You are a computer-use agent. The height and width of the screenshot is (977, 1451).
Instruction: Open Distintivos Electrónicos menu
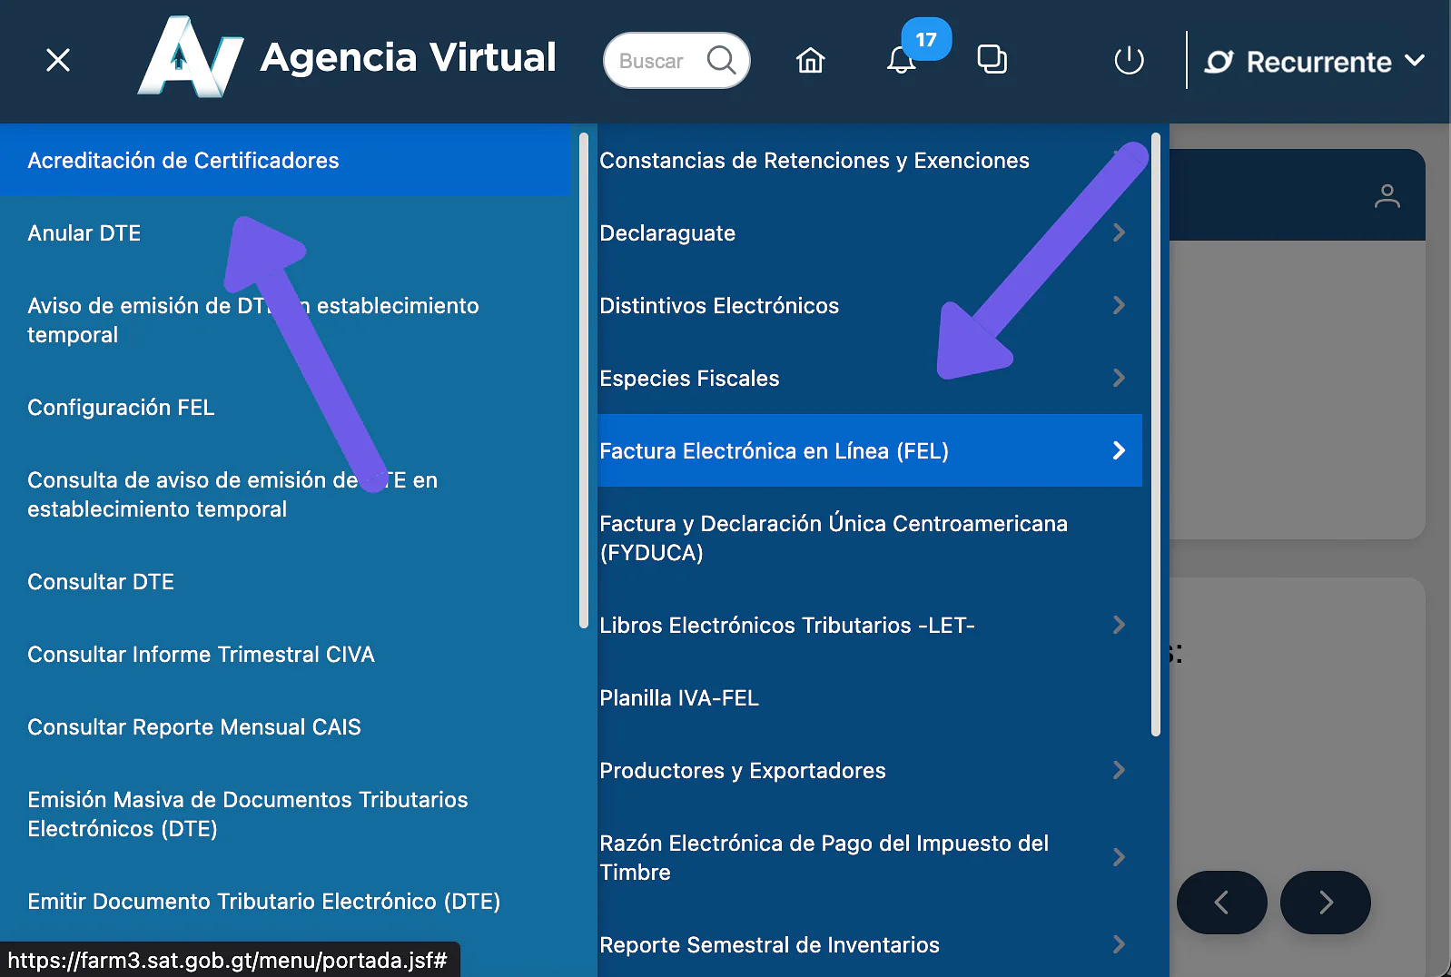point(870,305)
